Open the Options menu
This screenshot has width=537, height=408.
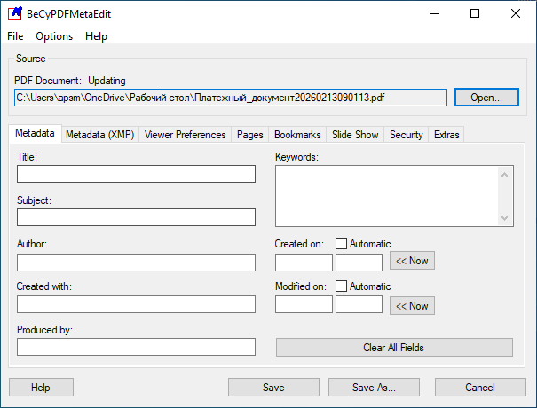[x=54, y=36]
